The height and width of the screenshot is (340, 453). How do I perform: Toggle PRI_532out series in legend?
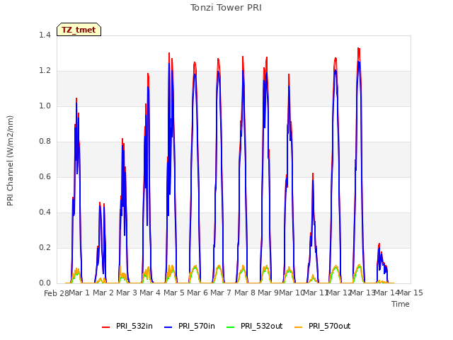click(255, 326)
